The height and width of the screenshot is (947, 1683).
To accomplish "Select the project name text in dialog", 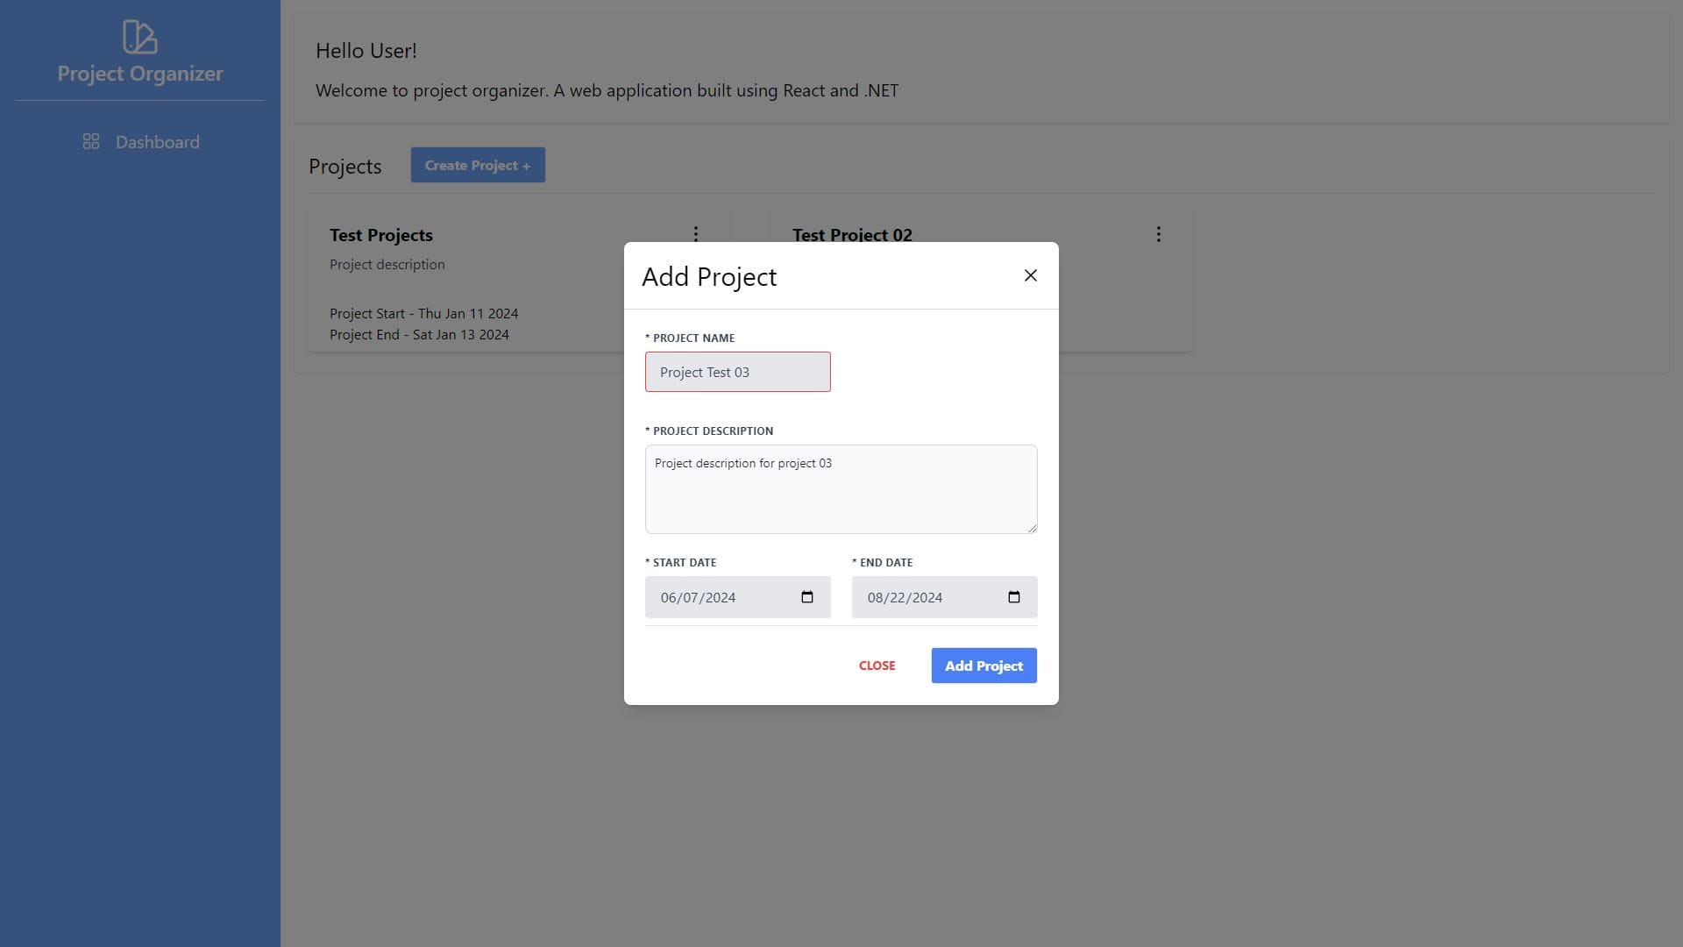I will 737,371.
